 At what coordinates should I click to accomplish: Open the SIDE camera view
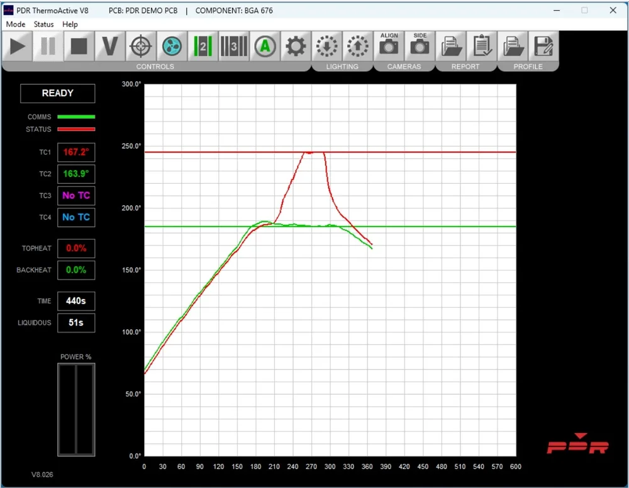[420, 46]
